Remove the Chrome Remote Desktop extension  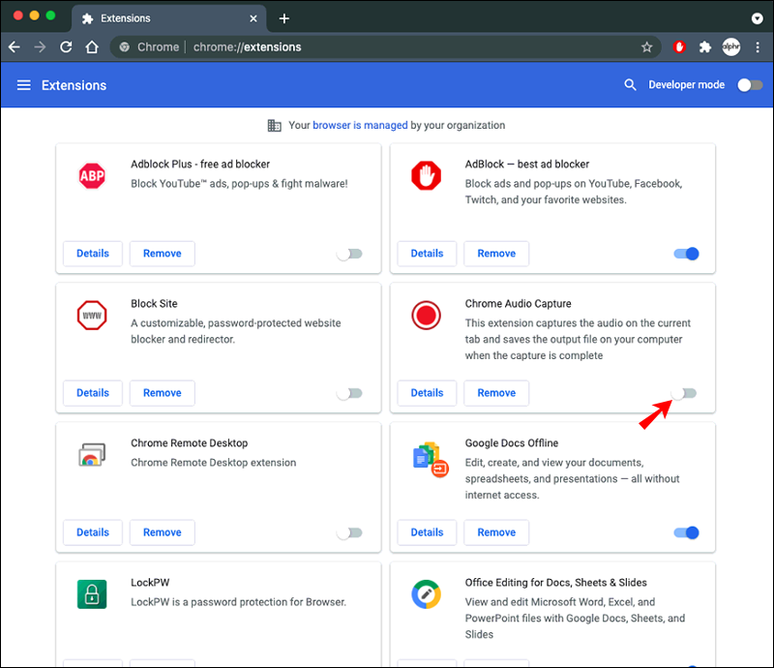click(162, 532)
